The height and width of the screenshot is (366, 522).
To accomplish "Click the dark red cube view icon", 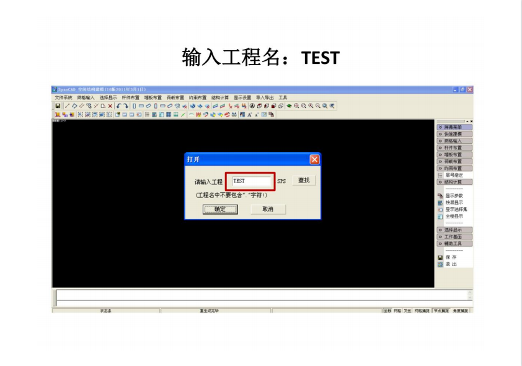I will pos(273,106).
